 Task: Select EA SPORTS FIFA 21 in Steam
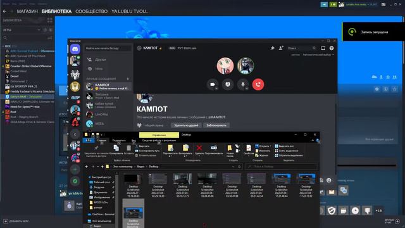coord(23,87)
